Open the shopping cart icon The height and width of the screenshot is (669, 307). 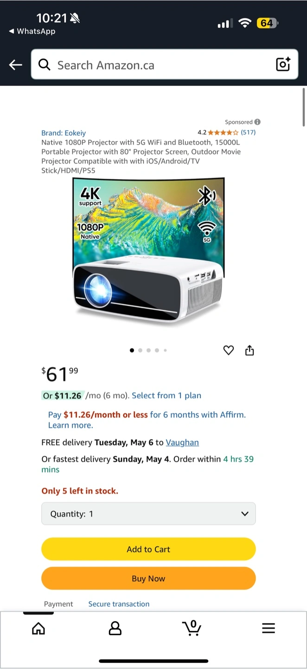[x=192, y=628]
